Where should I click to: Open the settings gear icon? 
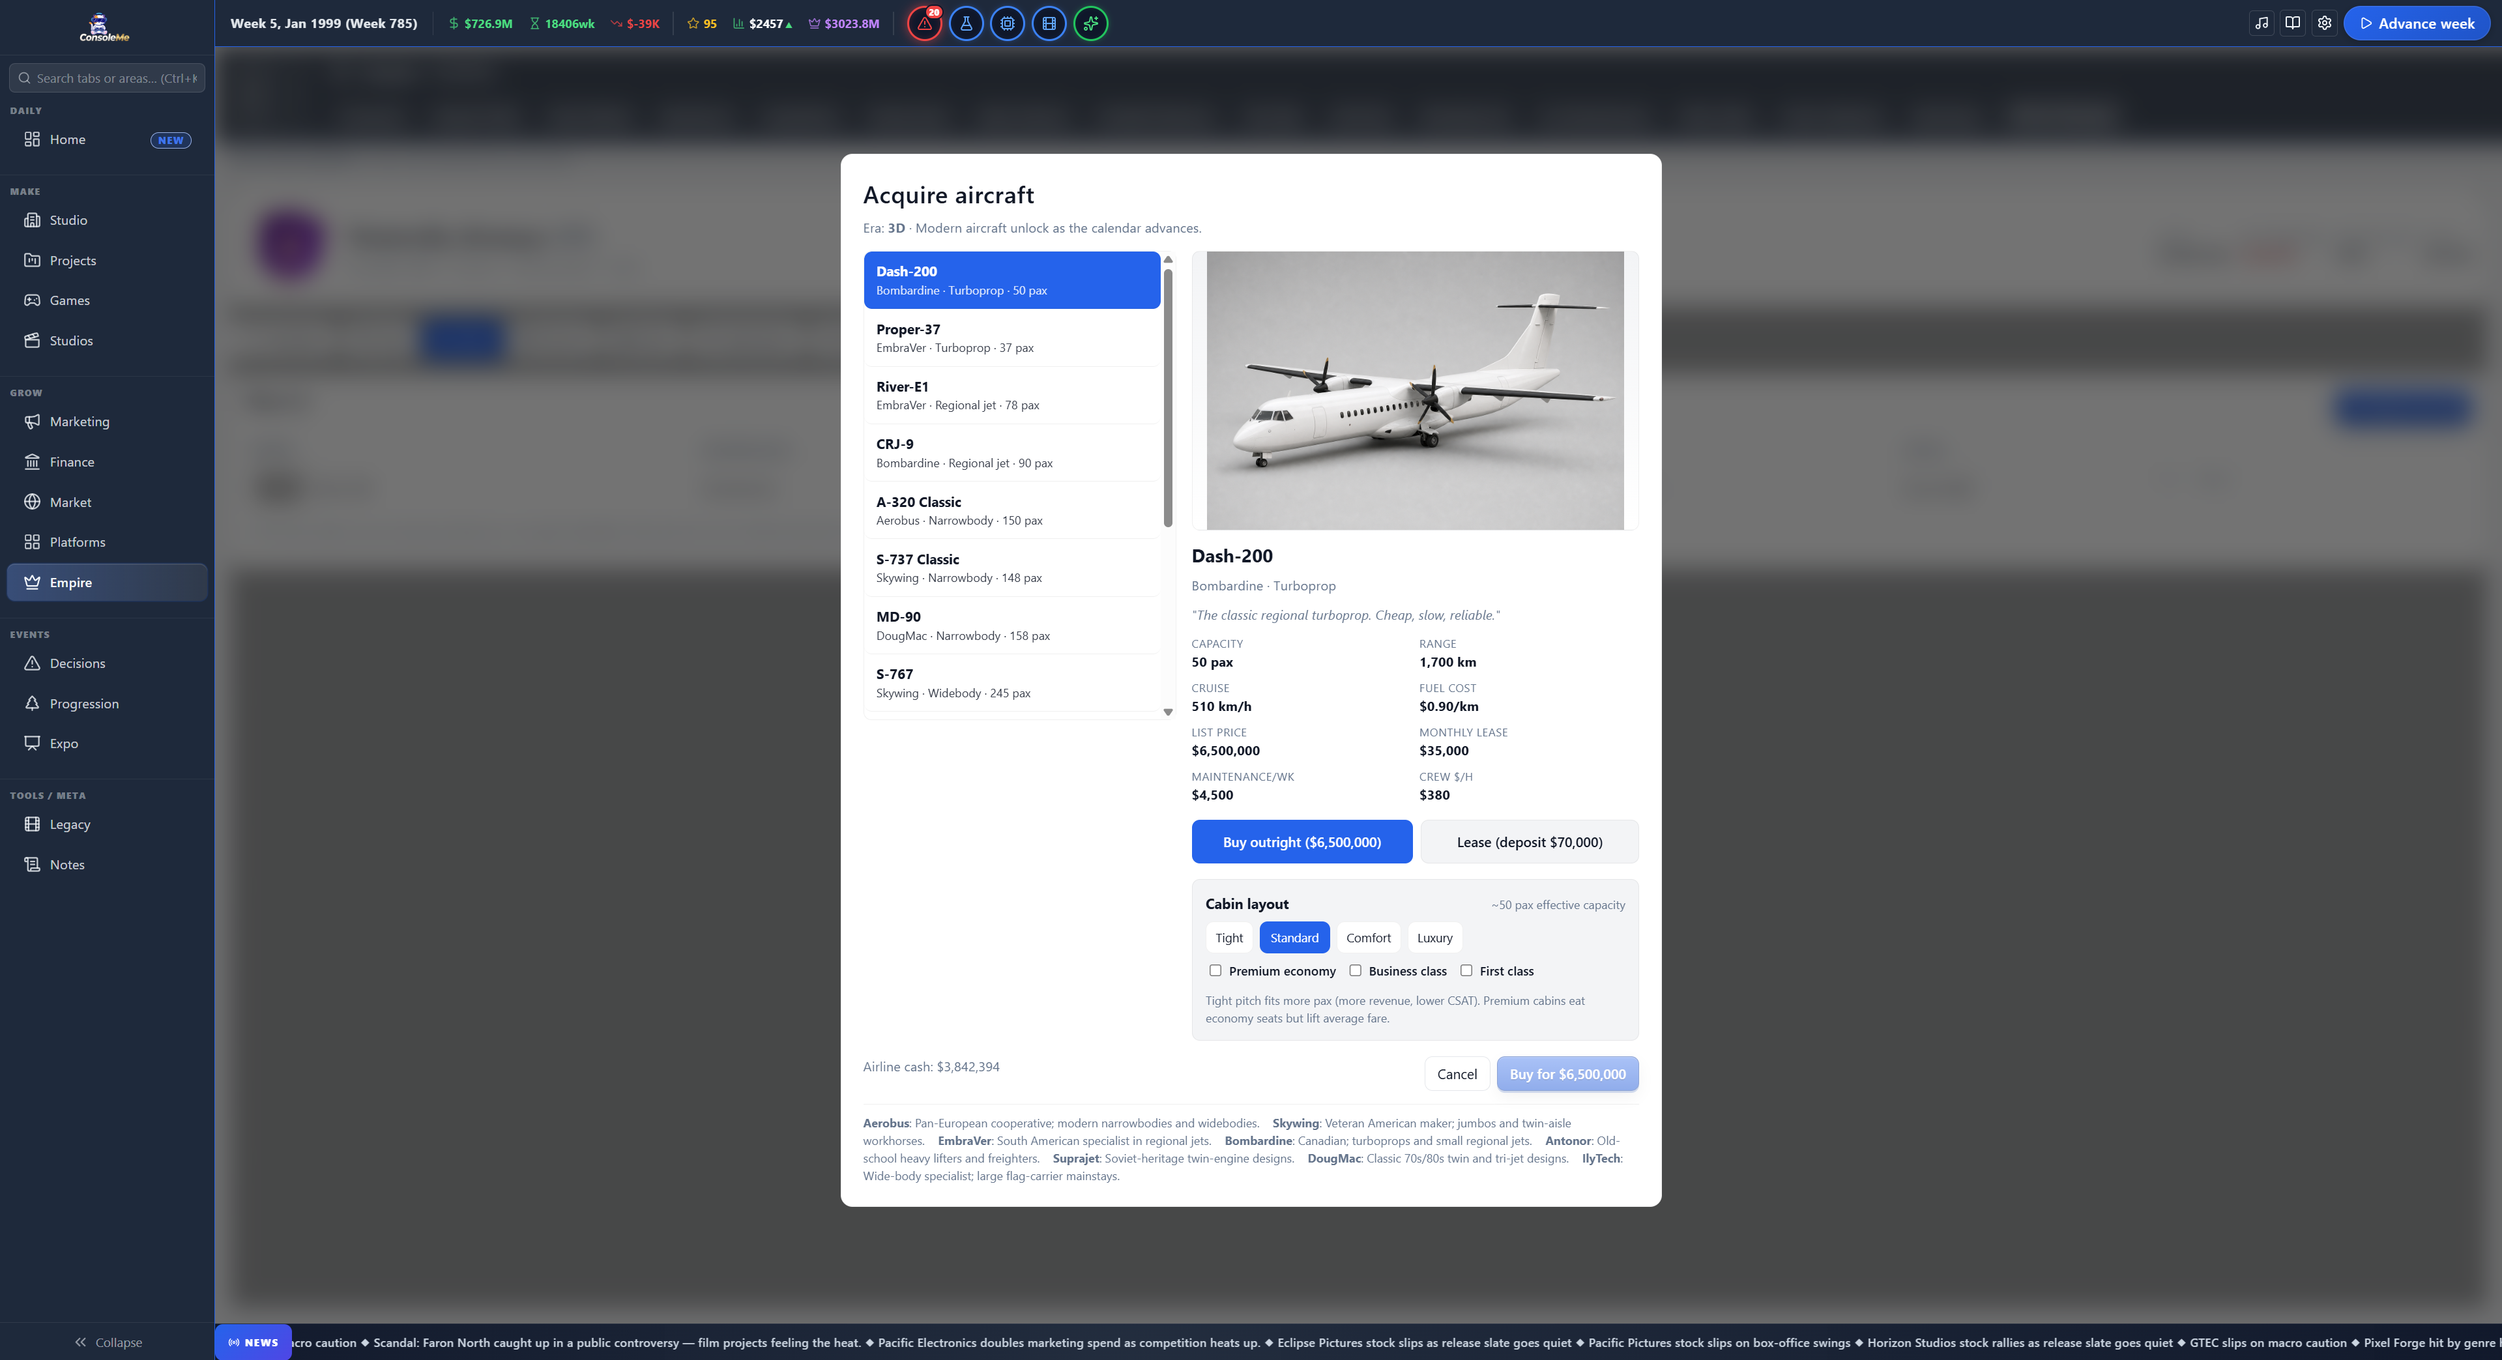pos(2324,23)
